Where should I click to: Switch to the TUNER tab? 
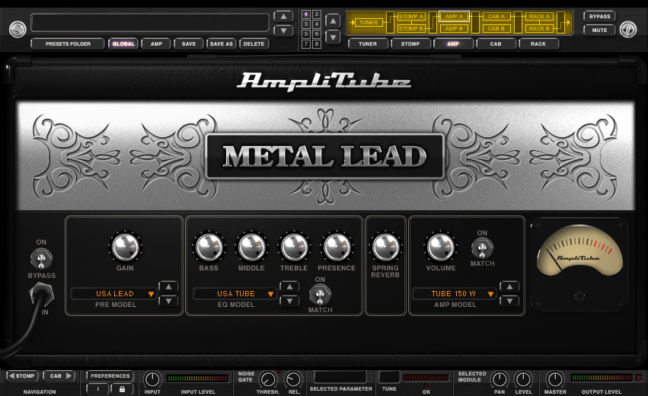(x=368, y=44)
